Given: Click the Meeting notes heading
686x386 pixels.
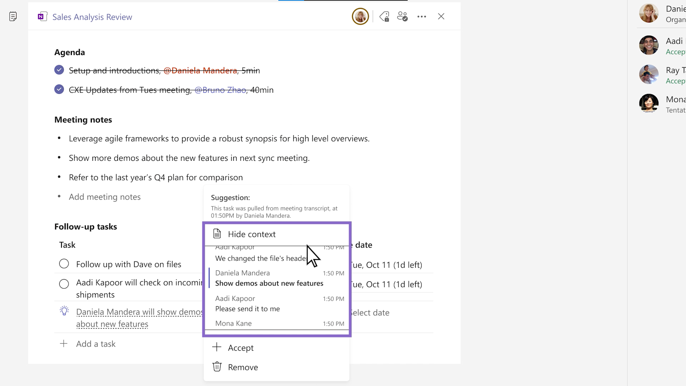Looking at the screenshot, I should pyautogui.click(x=83, y=120).
